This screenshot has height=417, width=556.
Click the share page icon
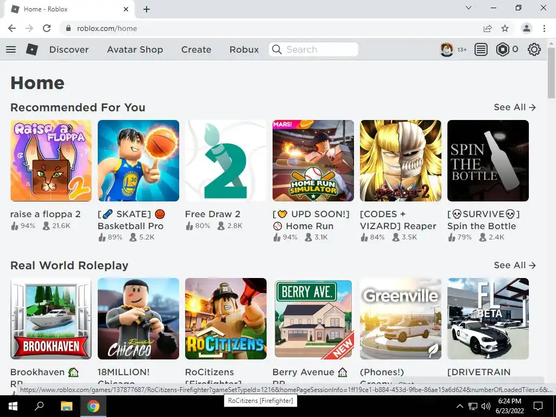pyautogui.click(x=488, y=28)
